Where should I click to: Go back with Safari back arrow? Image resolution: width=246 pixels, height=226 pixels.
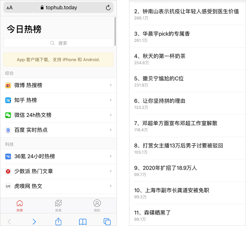pyautogui.click(x=9, y=222)
